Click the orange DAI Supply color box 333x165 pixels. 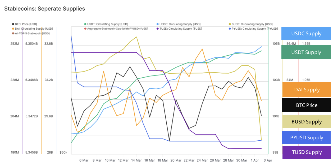307,90
